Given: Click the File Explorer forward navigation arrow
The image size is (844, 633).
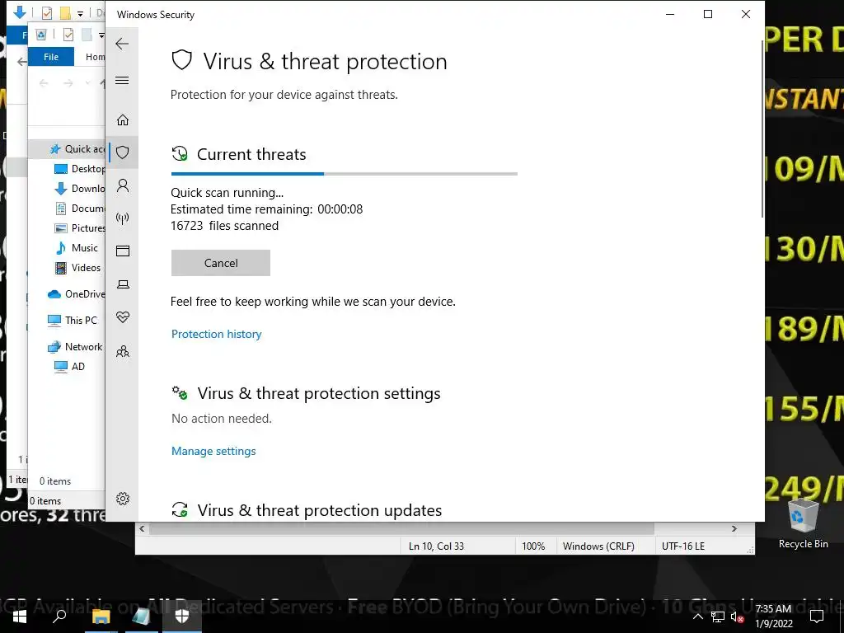Looking at the screenshot, I should click(x=68, y=82).
